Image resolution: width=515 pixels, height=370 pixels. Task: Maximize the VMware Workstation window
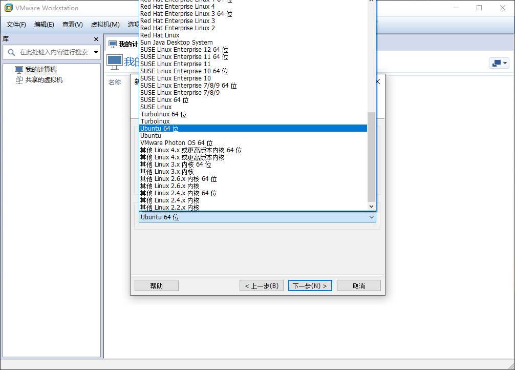click(479, 8)
